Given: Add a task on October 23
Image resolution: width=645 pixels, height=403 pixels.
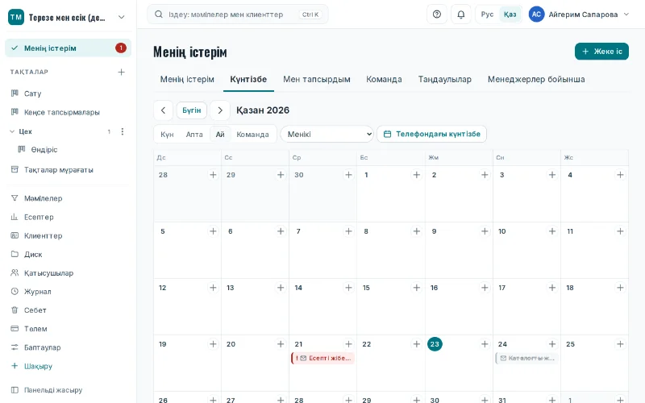Looking at the screenshot, I should point(485,344).
